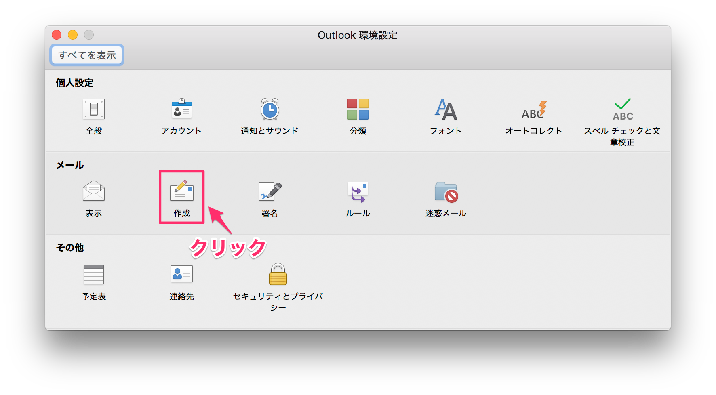Open the 分類 colored squares icon
Image resolution: width=716 pixels, height=395 pixels.
pyautogui.click(x=358, y=109)
